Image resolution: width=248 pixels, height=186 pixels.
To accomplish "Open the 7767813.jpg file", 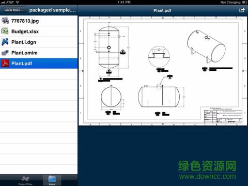I will pos(39,21).
